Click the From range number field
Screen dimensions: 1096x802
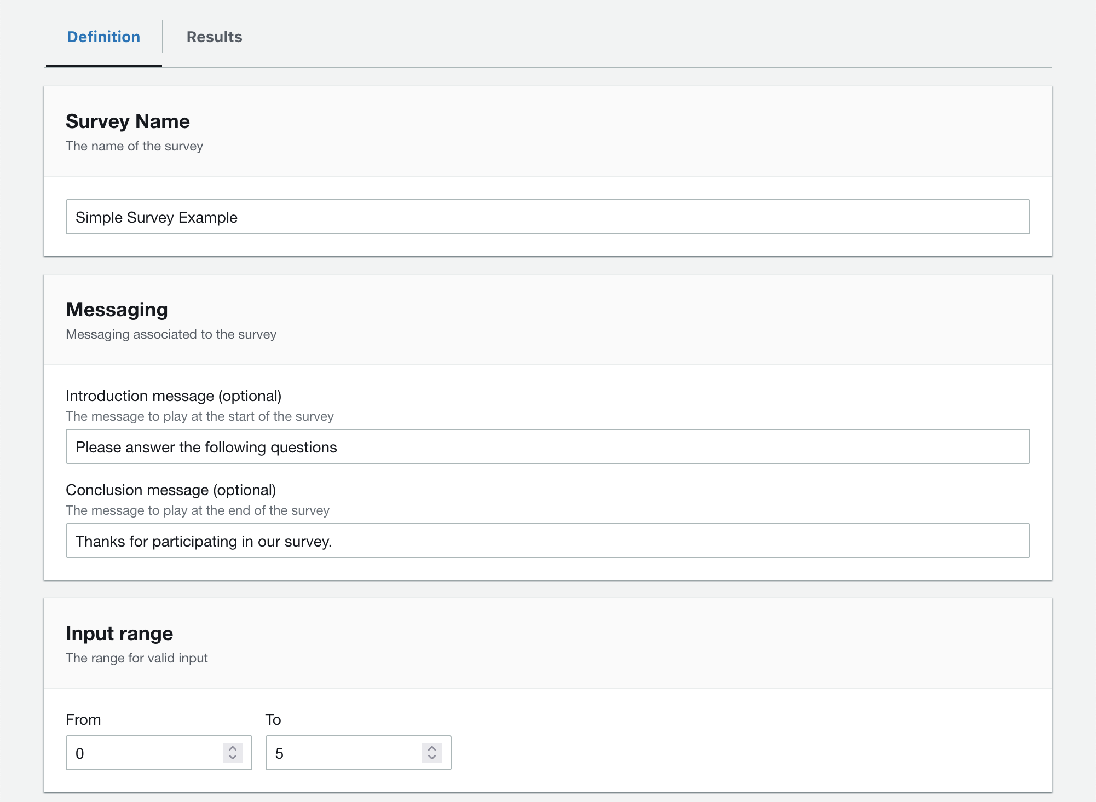tap(159, 753)
